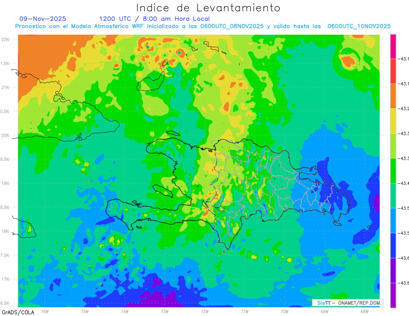Image resolution: width=409 pixels, height=316 pixels.
Task: Click the purple segment at the colorbar bottom
Action: click(x=393, y=295)
